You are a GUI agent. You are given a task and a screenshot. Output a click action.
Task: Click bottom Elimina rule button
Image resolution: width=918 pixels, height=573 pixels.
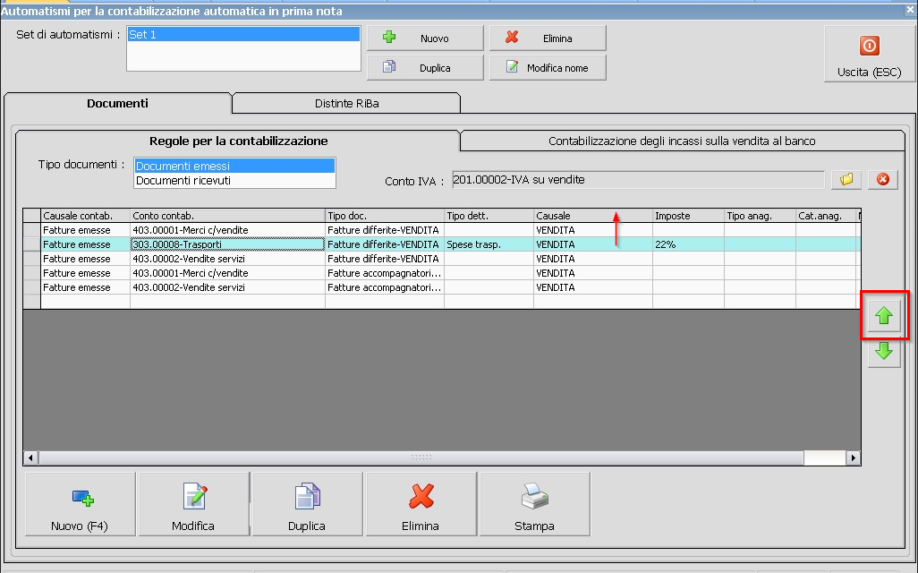(421, 504)
